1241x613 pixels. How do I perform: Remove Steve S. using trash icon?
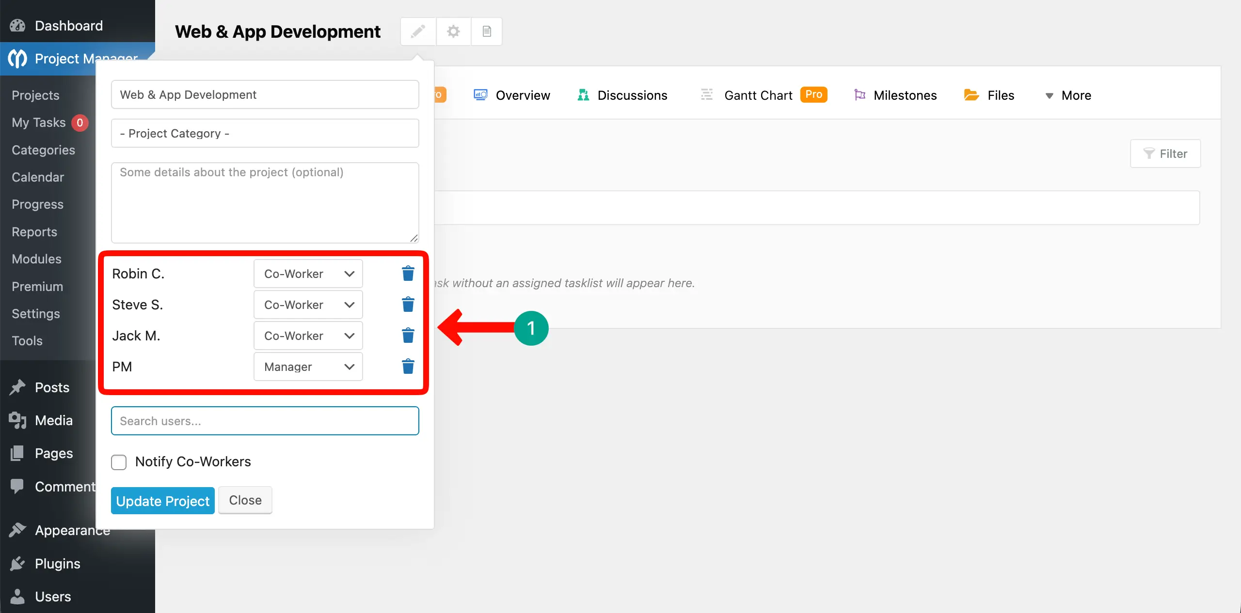tap(408, 304)
